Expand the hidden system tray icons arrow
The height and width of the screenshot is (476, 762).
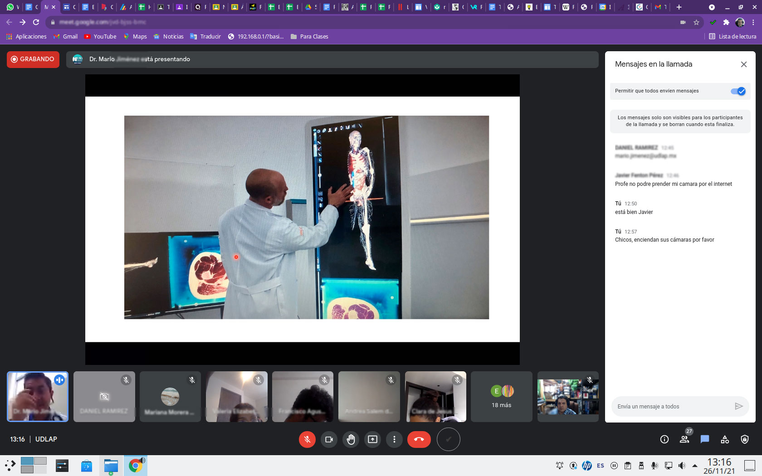click(695, 466)
